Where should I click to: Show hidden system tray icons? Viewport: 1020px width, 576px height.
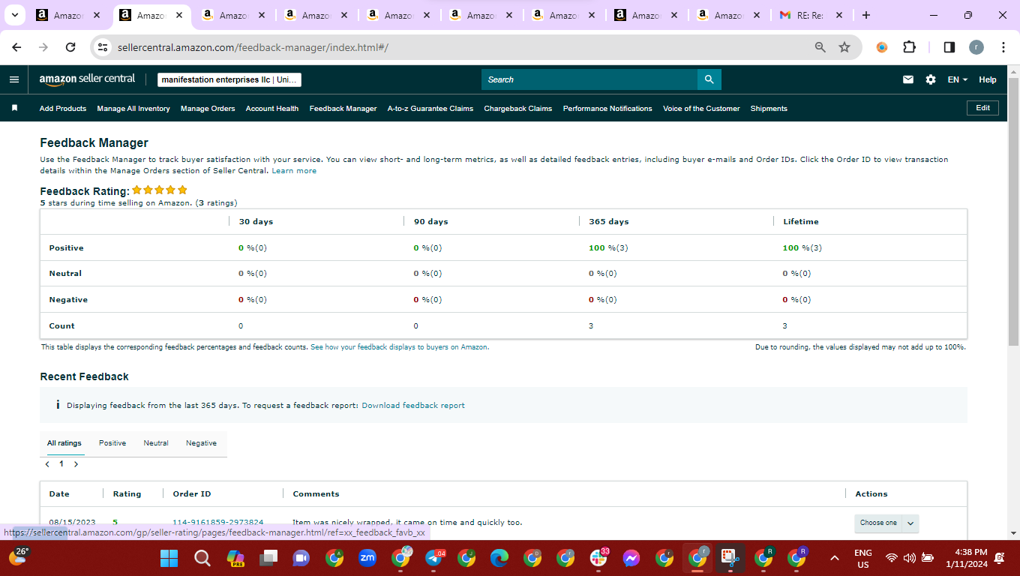tap(834, 558)
